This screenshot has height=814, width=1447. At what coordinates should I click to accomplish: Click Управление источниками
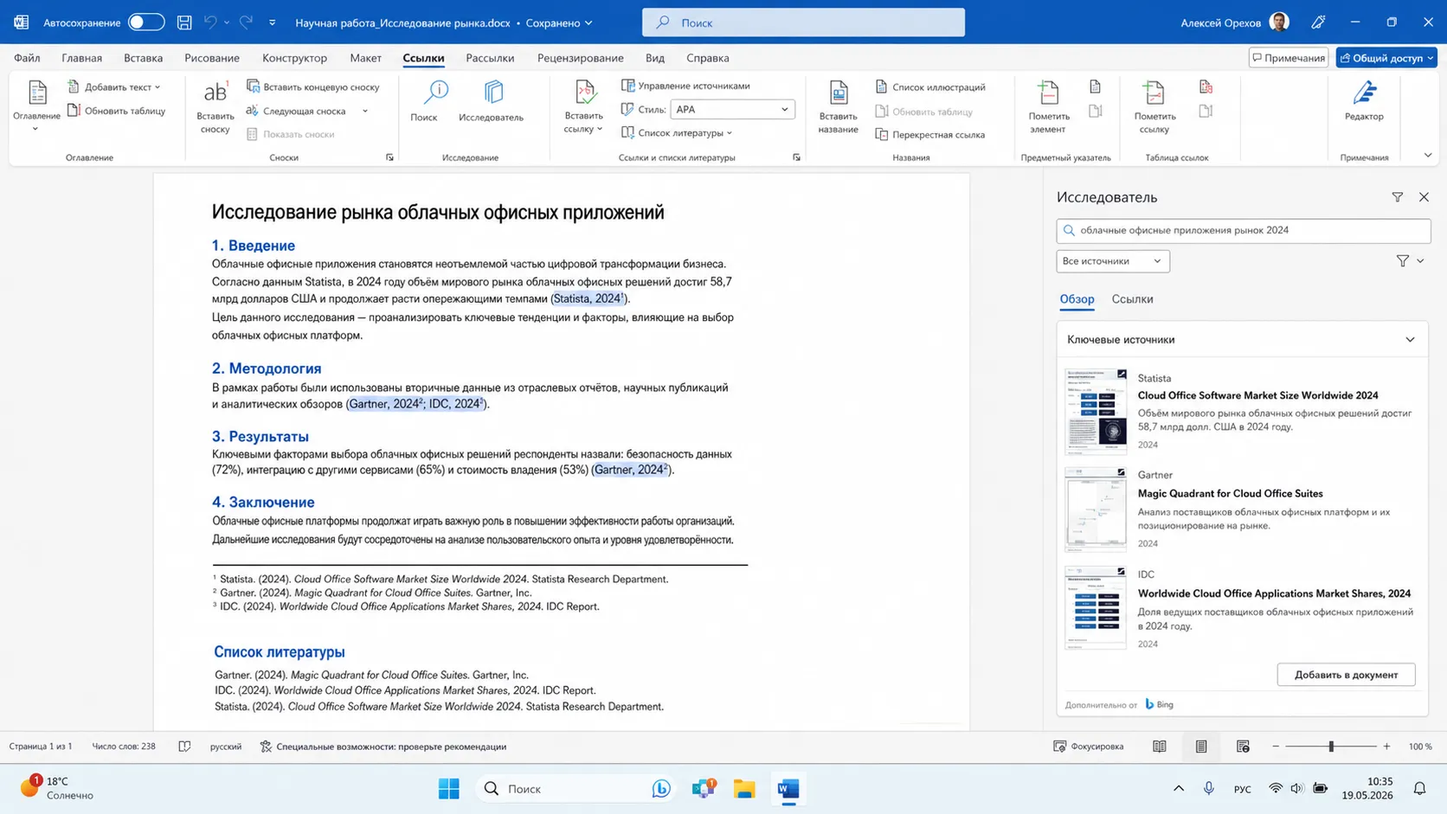[x=685, y=86]
